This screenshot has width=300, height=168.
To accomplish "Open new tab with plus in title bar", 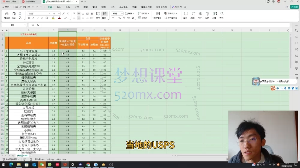I will 82,1.
